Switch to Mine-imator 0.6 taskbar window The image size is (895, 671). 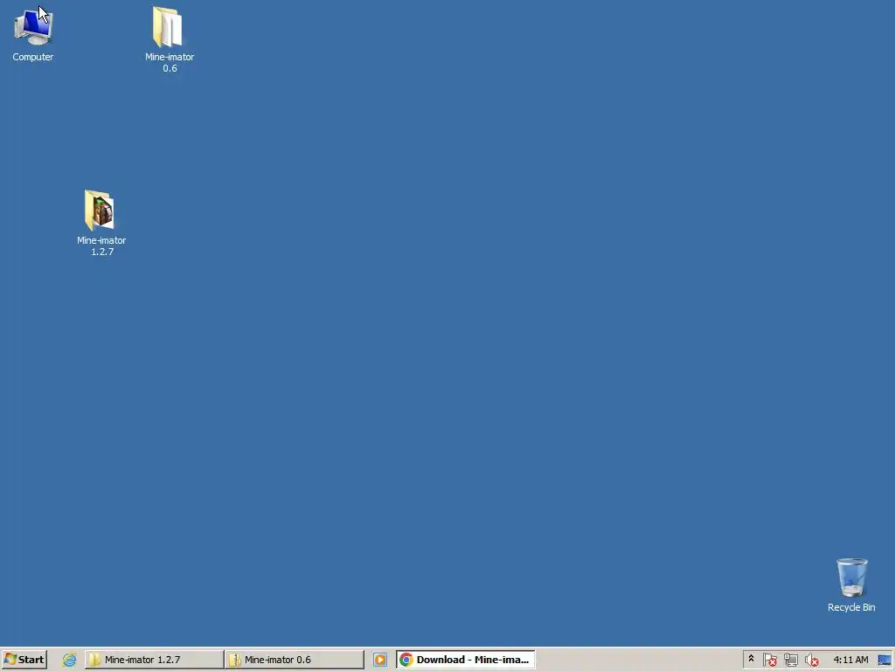tap(294, 660)
